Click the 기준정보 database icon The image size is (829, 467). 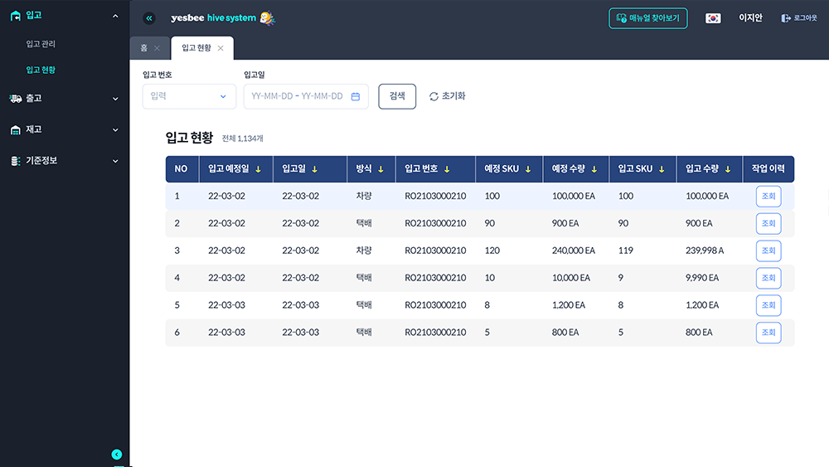click(x=15, y=161)
